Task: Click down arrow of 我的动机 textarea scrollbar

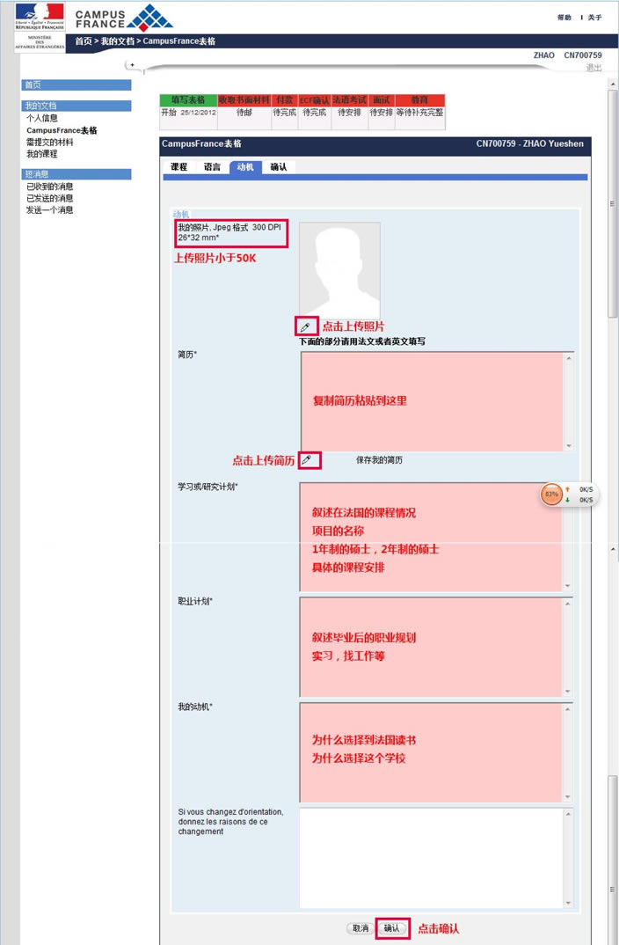Action: point(568,797)
